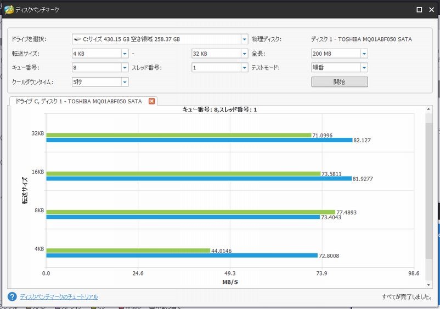Maximize the ディスクベンチマーク window

click(420, 10)
